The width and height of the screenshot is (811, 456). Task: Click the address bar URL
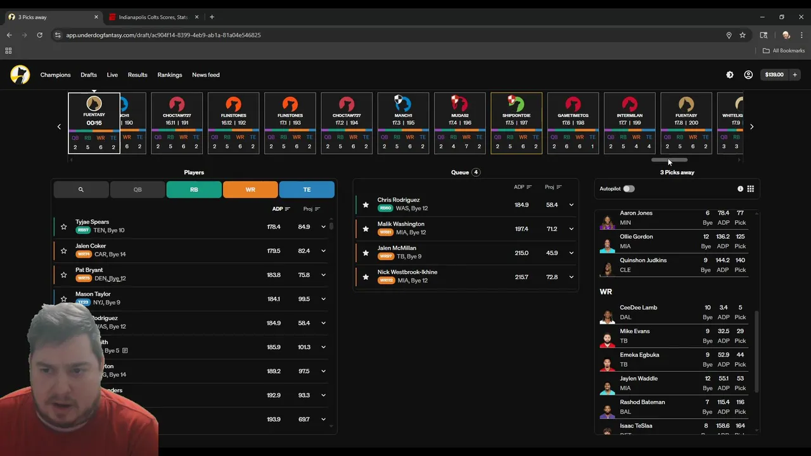point(163,35)
